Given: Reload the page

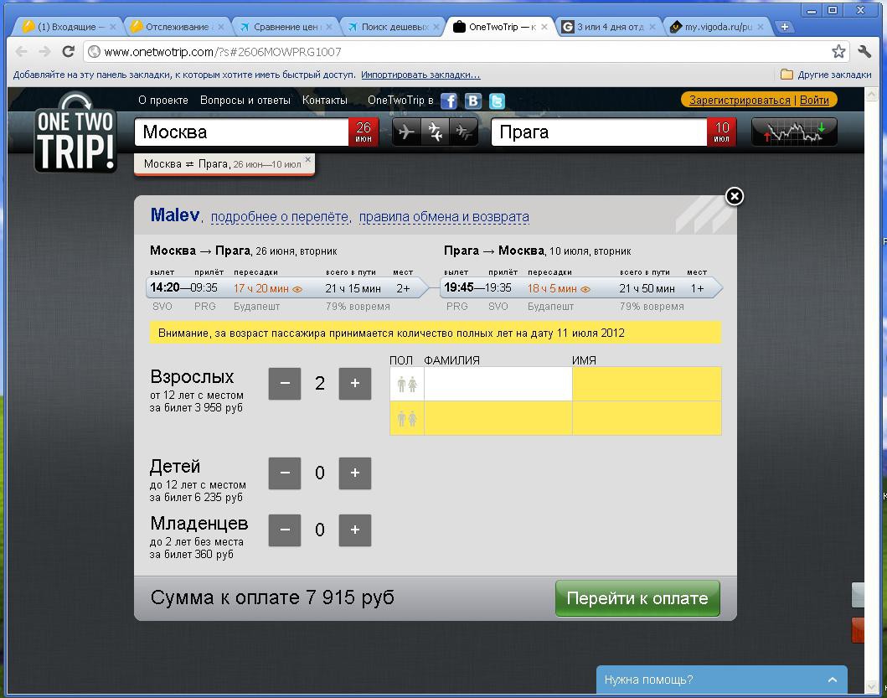Looking at the screenshot, I should pos(69,51).
